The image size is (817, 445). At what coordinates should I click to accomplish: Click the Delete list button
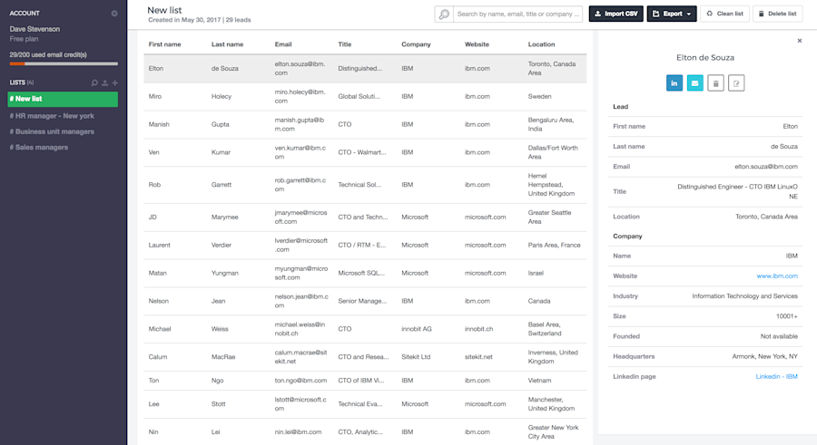pos(777,15)
